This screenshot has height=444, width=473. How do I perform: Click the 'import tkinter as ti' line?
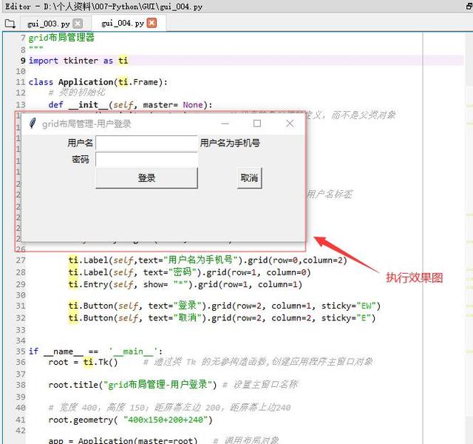[78, 61]
